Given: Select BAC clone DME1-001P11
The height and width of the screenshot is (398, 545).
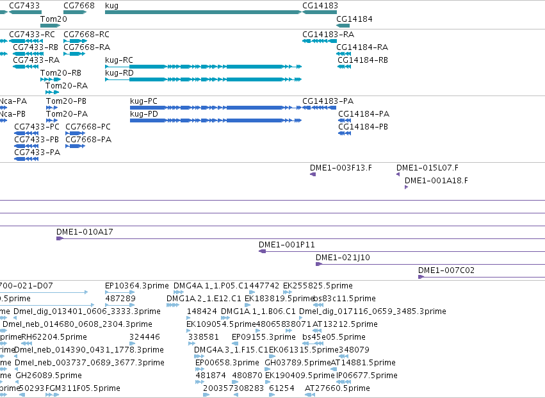Looking at the screenshot, I should click(287, 245).
